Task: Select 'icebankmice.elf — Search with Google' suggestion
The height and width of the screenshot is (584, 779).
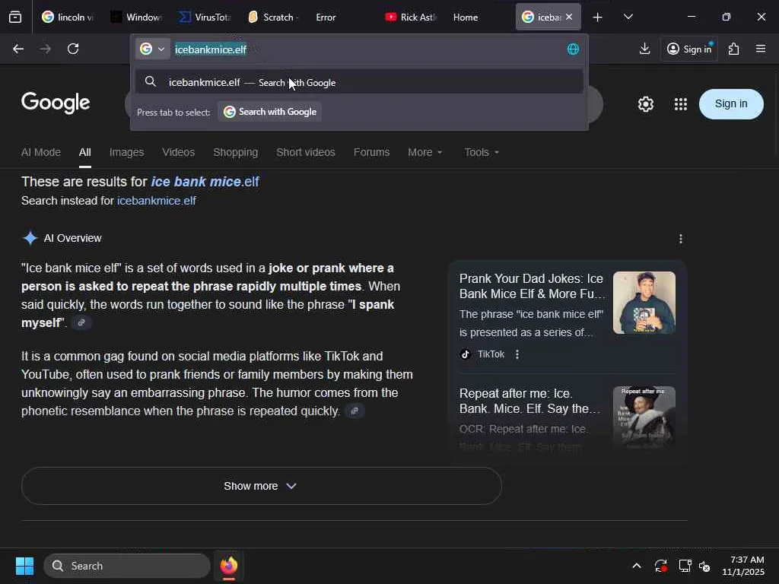Action: click(359, 82)
